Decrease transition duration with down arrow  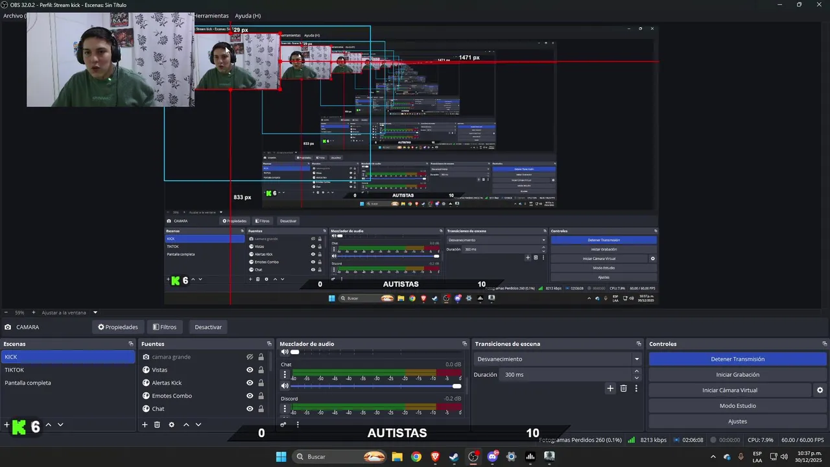point(637,377)
